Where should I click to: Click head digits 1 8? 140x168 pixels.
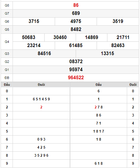click(x=99, y=139)
